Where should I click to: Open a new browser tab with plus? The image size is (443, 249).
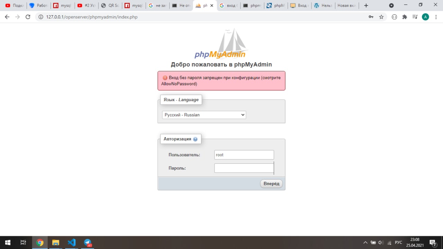click(366, 6)
